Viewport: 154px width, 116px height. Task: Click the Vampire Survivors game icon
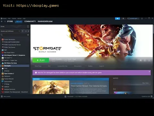click(x=3, y=89)
